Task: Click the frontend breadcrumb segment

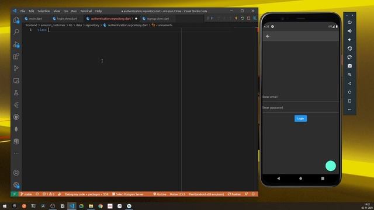Action: (x=31, y=25)
